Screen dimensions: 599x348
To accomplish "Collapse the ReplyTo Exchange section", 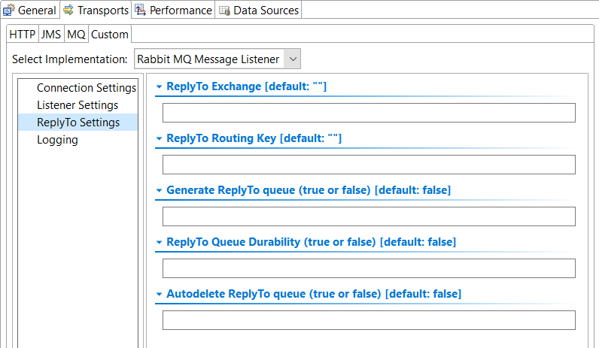I will pyautogui.click(x=160, y=86).
